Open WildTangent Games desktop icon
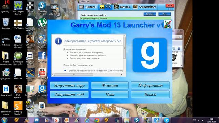This screenshot has height=123, width=219. [18, 8]
